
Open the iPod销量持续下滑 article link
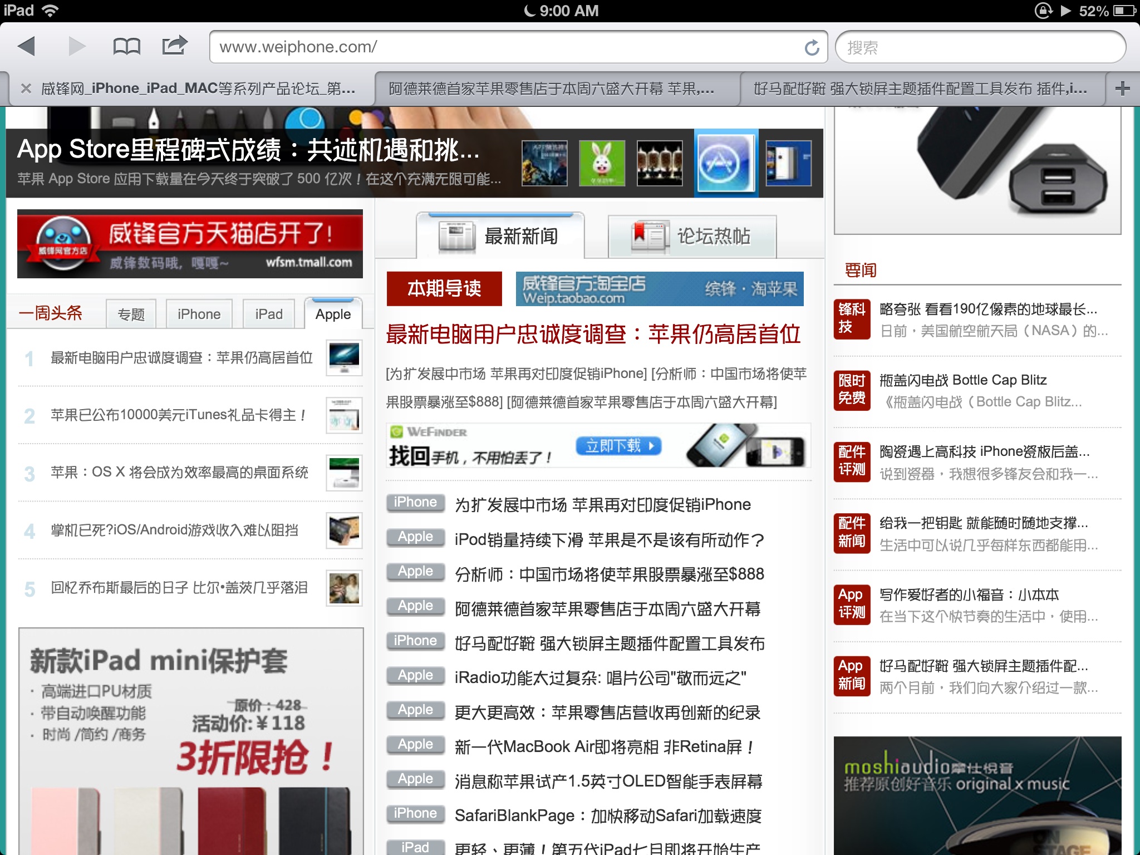pyautogui.click(x=609, y=539)
